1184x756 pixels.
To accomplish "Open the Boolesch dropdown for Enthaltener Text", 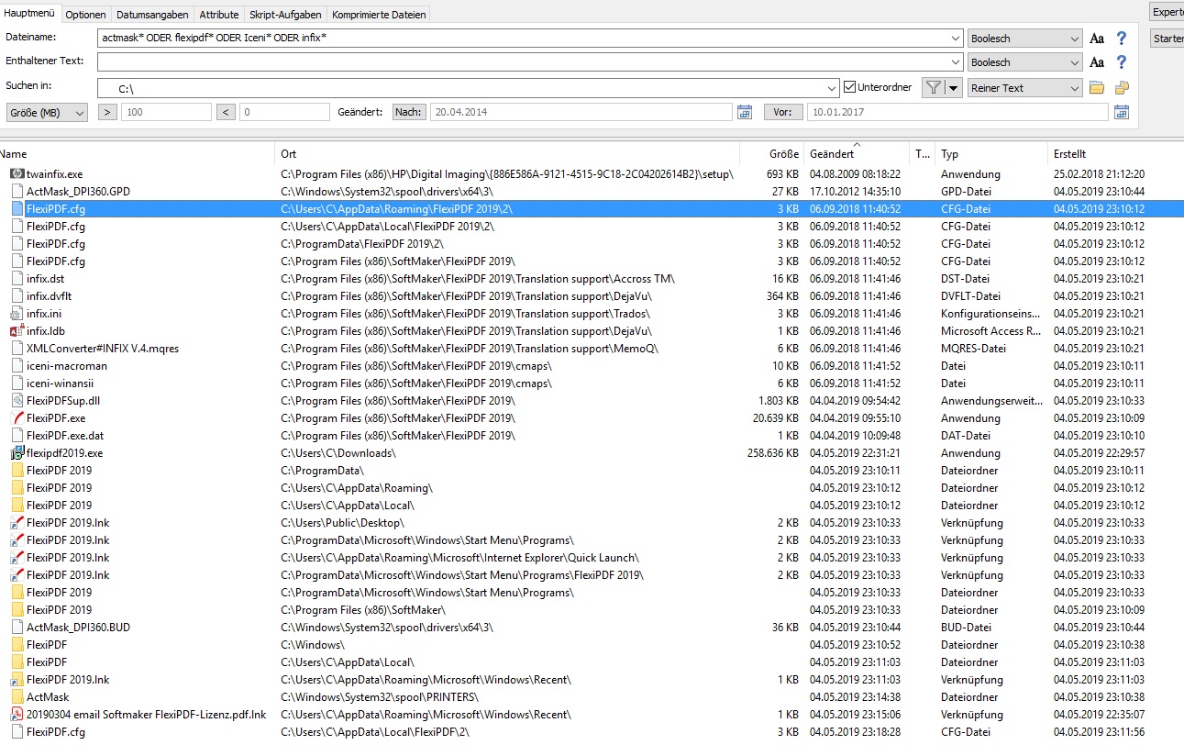I will 1025,62.
